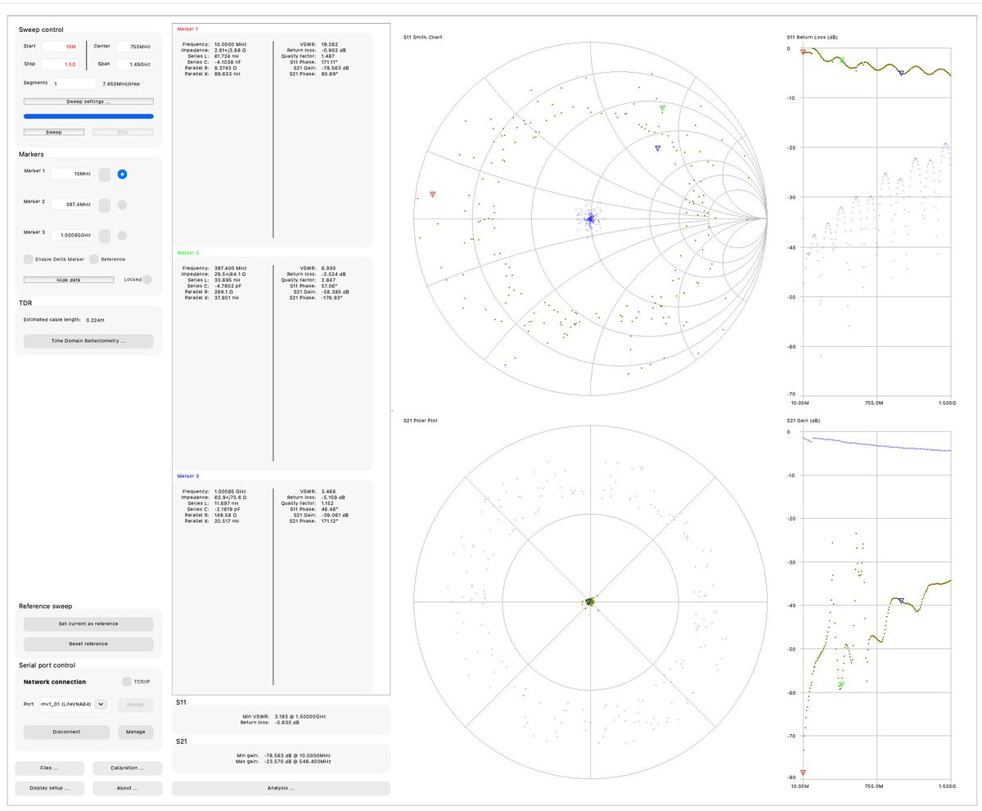Click the green Marker 2 triangle on Smith chart
Image resolution: width=982 pixels, height=811 pixels.
663,108
